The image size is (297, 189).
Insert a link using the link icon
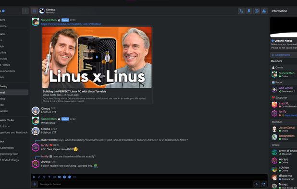(54, 177)
